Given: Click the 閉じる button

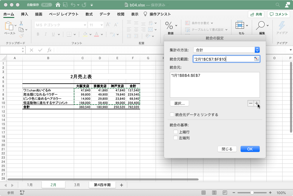Looking at the screenshot, I should [x=227, y=149].
